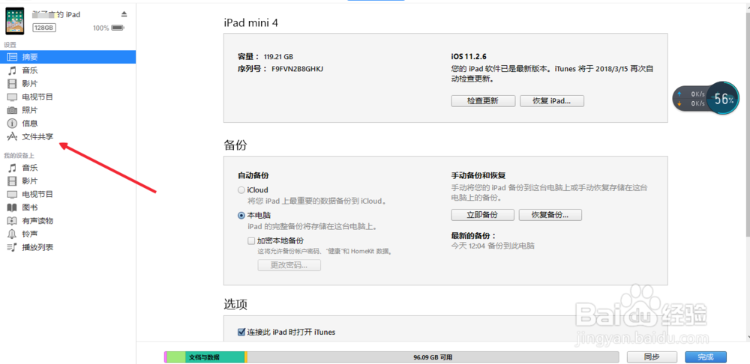Open 有声读物 audiobooks icon
This screenshot has height=364, width=750.
13,221
